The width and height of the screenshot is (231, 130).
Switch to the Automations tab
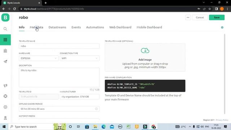tap(95, 27)
